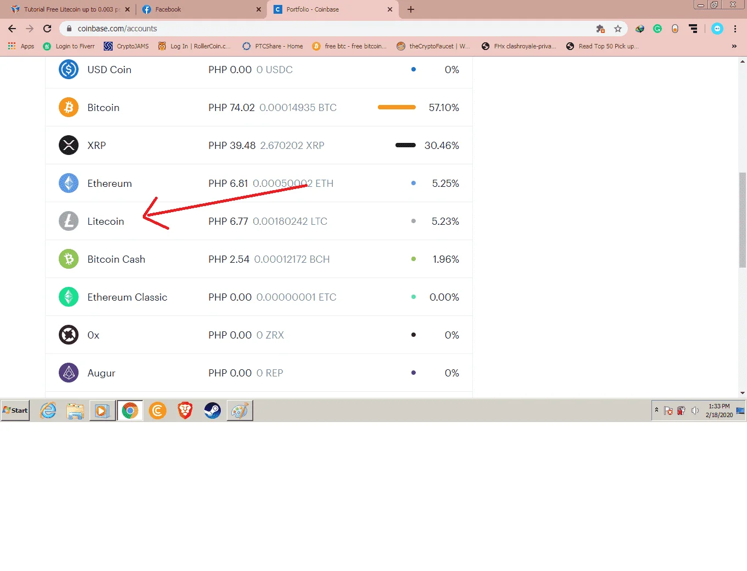Click the USD Coin logo icon
The width and height of the screenshot is (747, 571).
69,70
